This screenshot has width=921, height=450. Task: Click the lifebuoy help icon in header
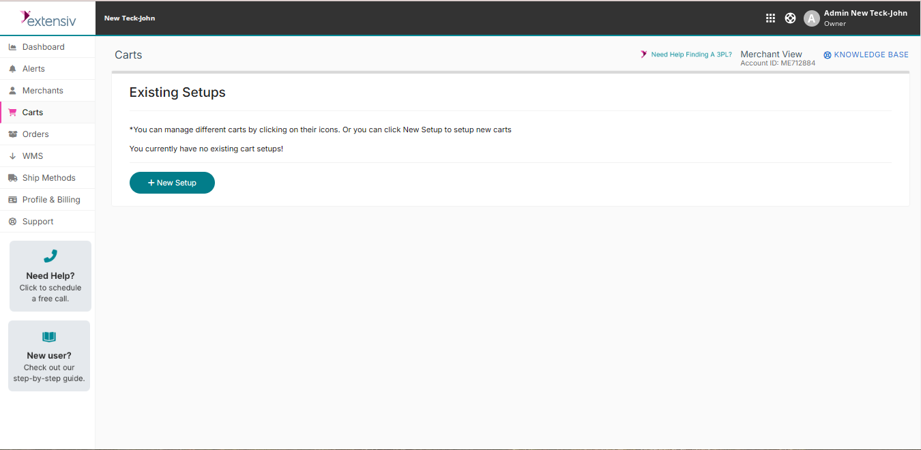(790, 18)
